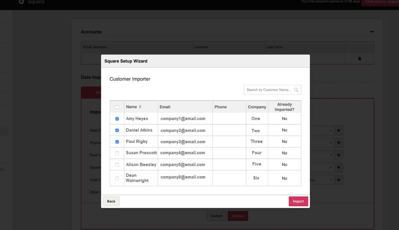The height and width of the screenshot is (230, 399).
Task: Click the plus icon in Cash row
Action: [x=339, y=180]
